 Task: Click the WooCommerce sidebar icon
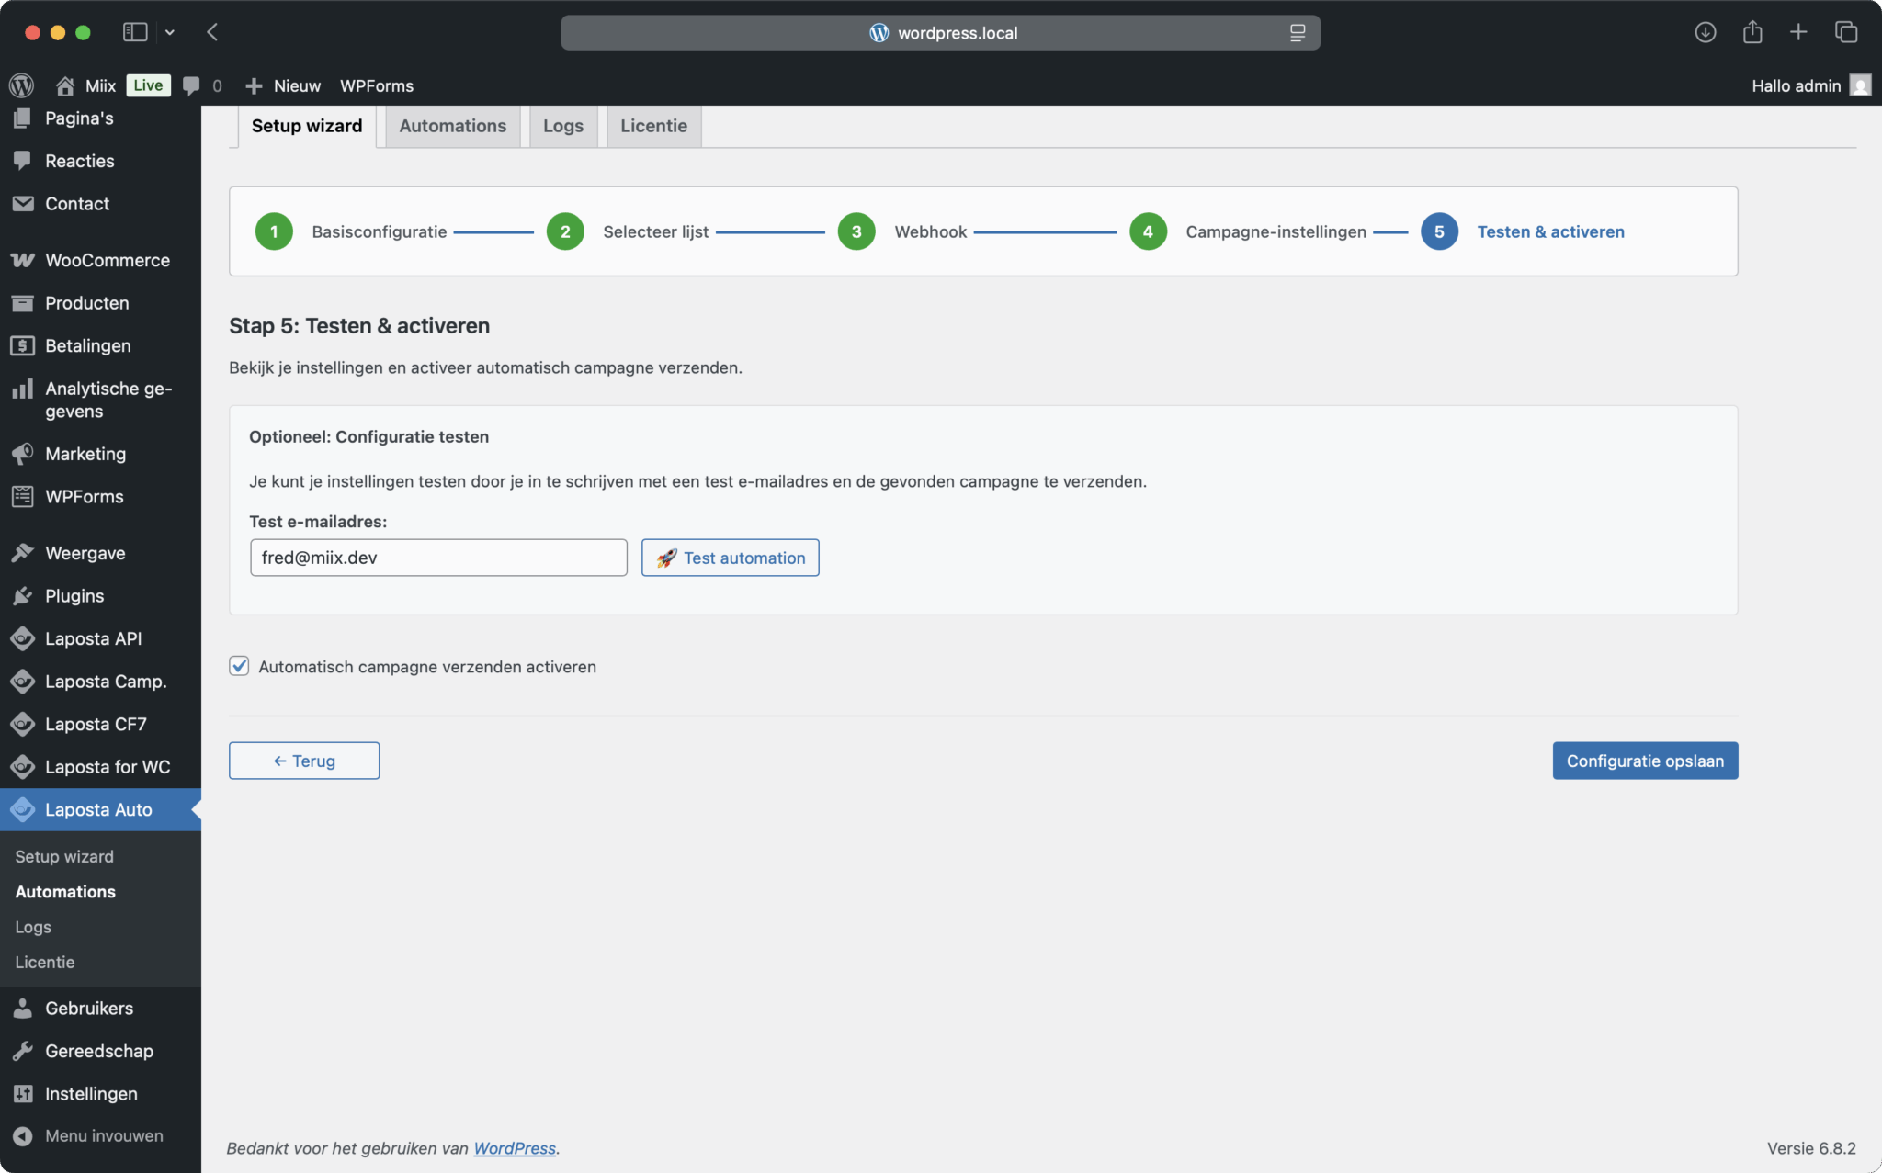23,260
